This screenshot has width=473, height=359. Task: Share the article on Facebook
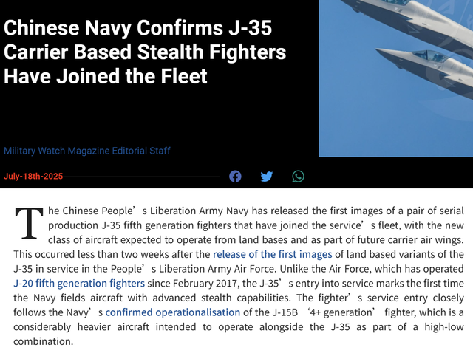pyautogui.click(x=235, y=177)
